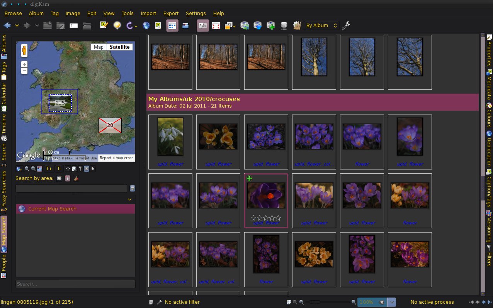Save the current map search
493x308 pixels.
tap(133, 188)
